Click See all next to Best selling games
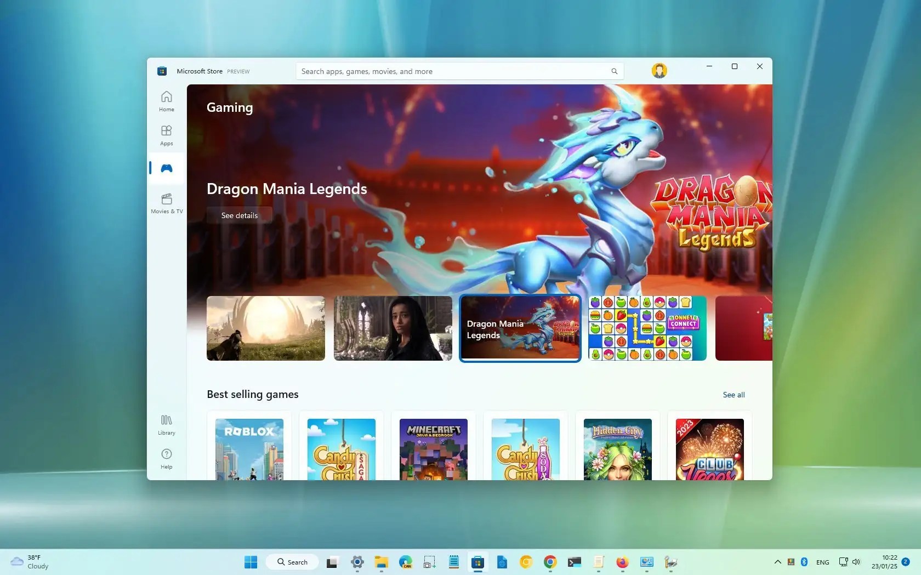 point(733,395)
